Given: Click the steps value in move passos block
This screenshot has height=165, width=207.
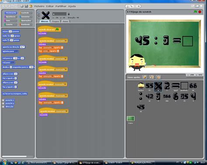Looking at the screenshot, I should click(10, 31).
